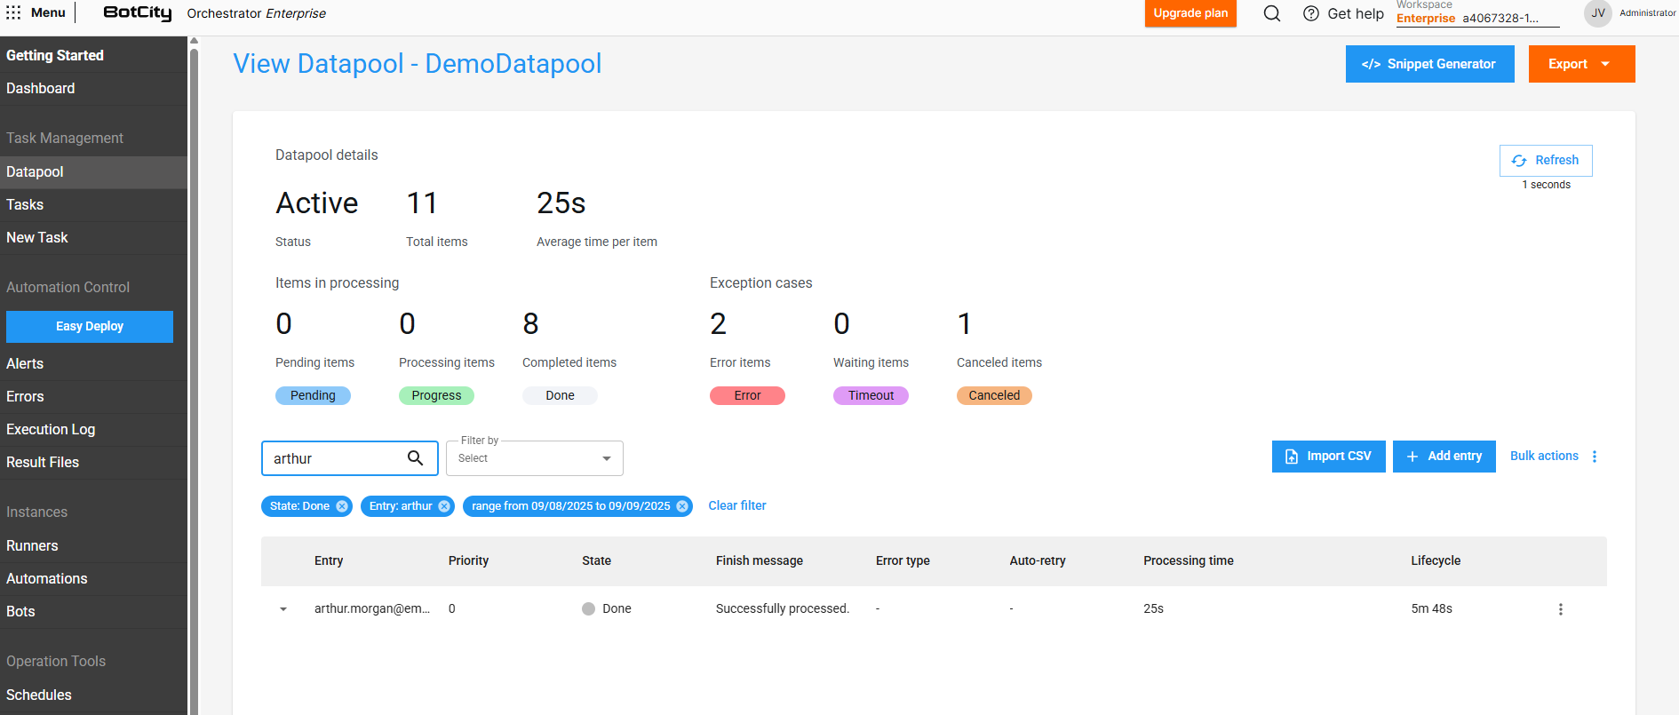Screen dimensions: 1679x715
Task: Click the Get help question mark icon
Action: click(x=1310, y=13)
